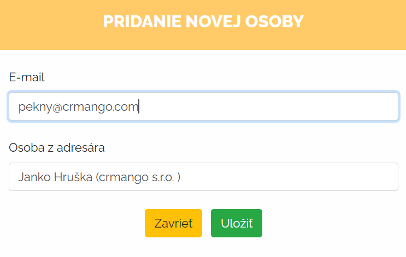Click the word pekny in the email input
Image resolution: width=406 pixels, height=257 pixels.
(33, 107)
